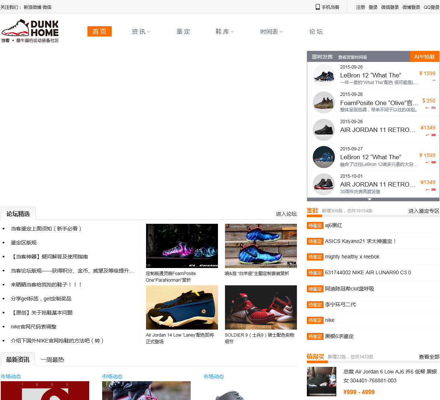Open forum post 来晒晒当客给我抢的鞋子
Image resolution: width=440 pixels, height=400 pixels.
[x=46, y=285]
